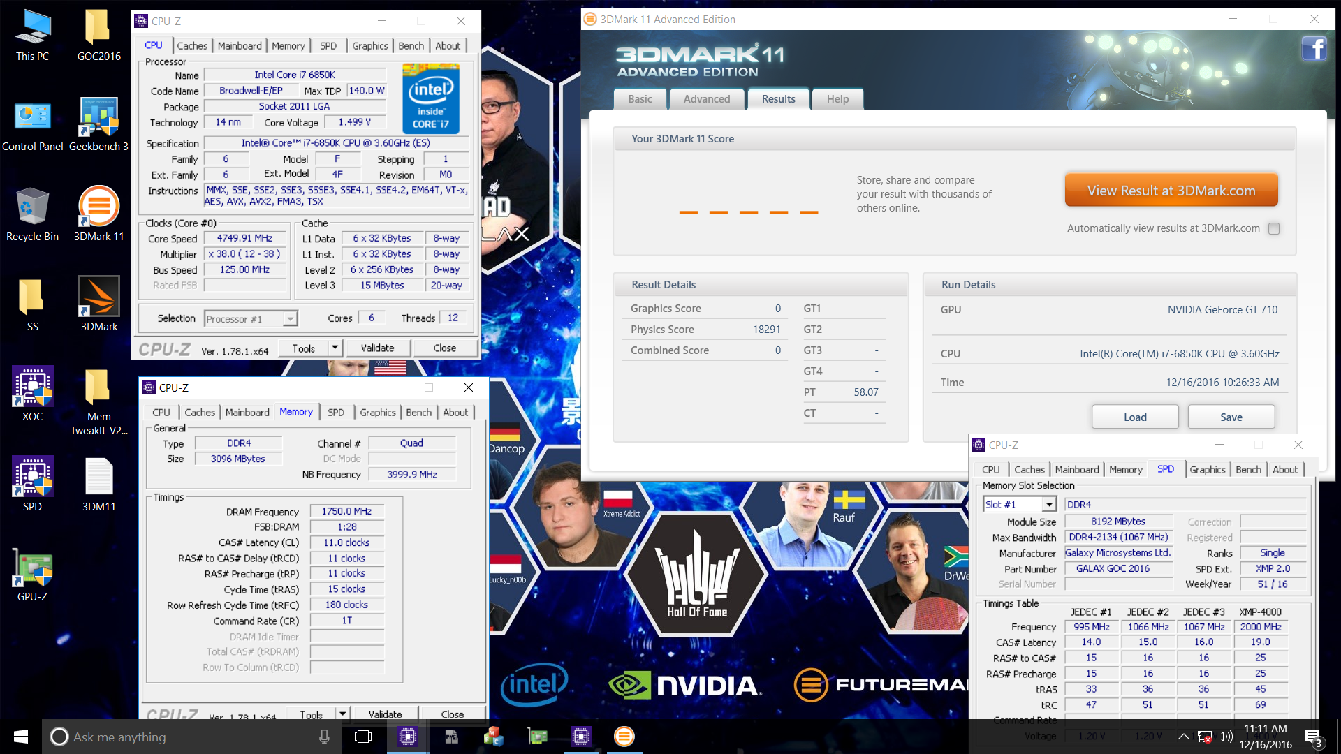Screen dimensions: 1341x754
Task: Open Mem TweakIt folder icon
Action: click(x=98, y=403)
